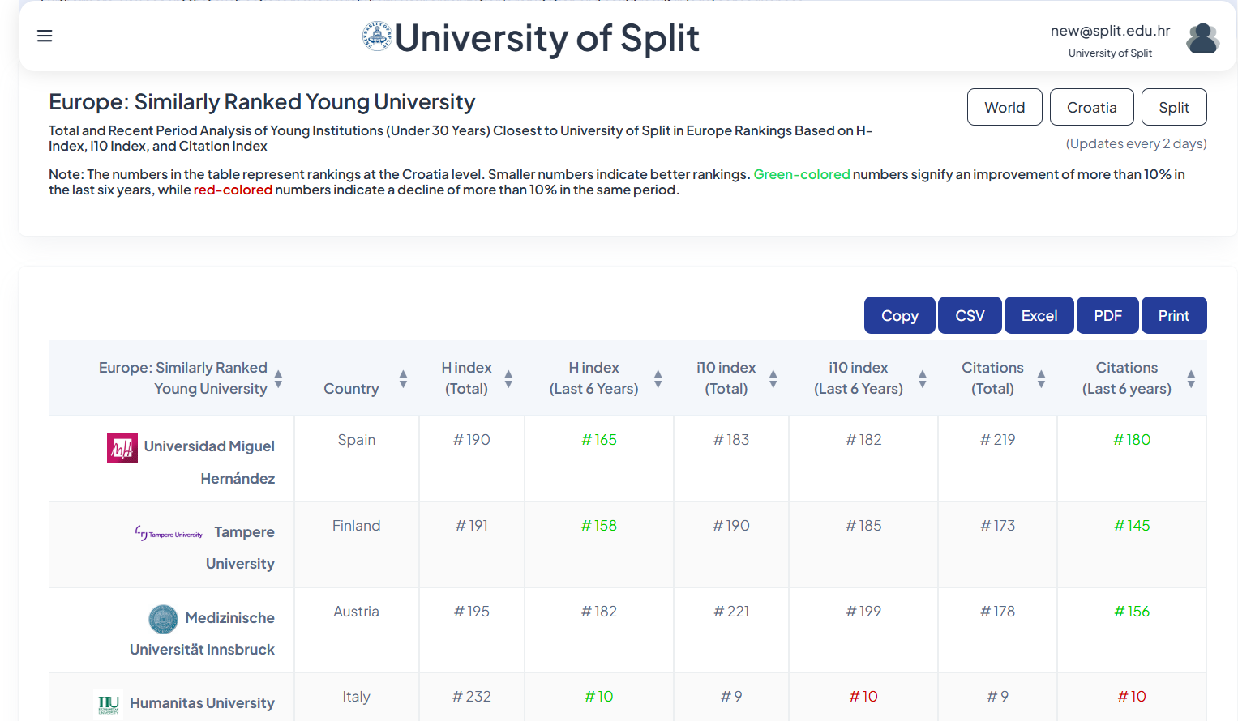The width and height of the screenshot is (1238, 721).
Task: Click the green #180 citations value
Action: click(1133, 440)
